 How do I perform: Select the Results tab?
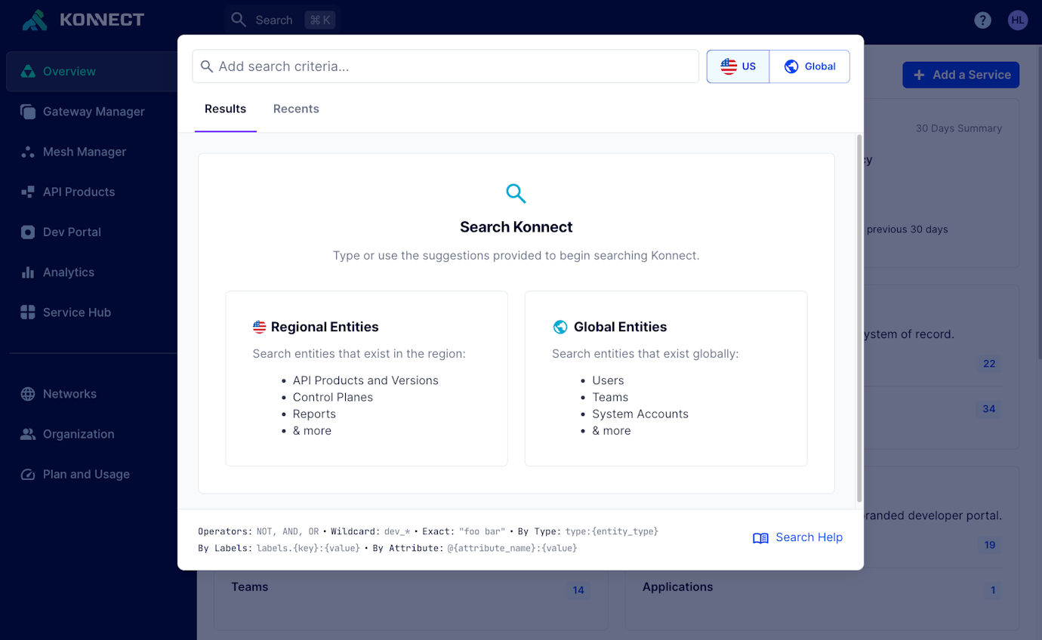click(x=225, y=109)
